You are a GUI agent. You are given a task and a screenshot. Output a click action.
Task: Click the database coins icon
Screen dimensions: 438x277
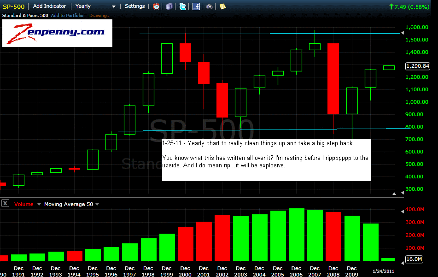169,6
